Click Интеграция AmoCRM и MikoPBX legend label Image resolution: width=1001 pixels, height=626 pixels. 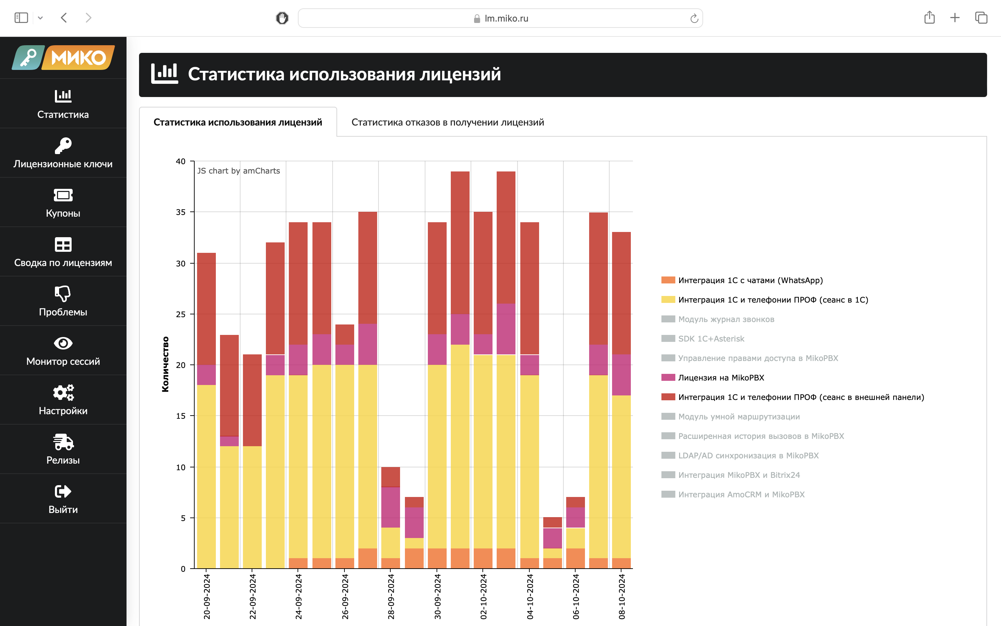pos(741,494)
